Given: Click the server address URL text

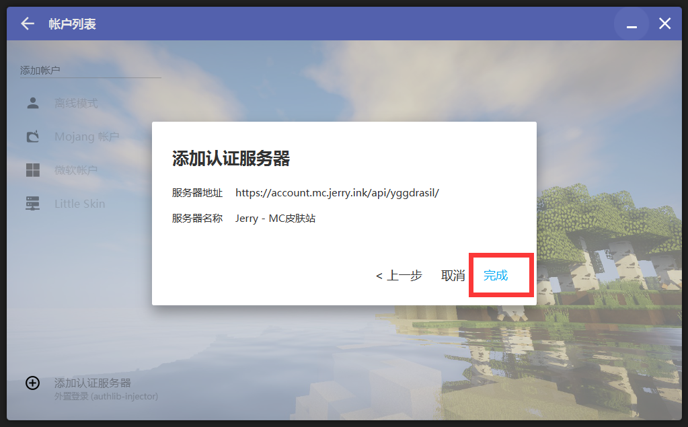Looking at the screenshot, I should tap(336, 192).
